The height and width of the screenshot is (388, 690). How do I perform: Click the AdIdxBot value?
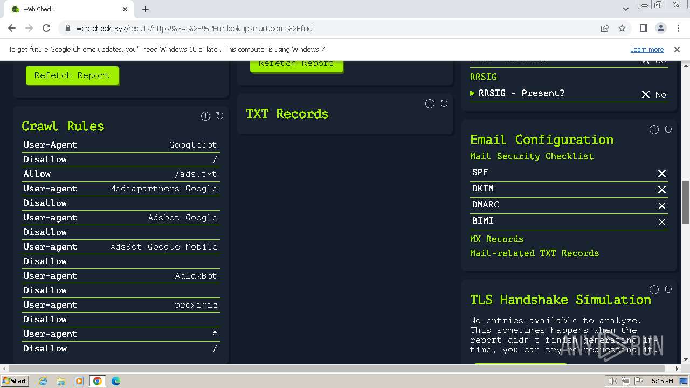(196, 276)
